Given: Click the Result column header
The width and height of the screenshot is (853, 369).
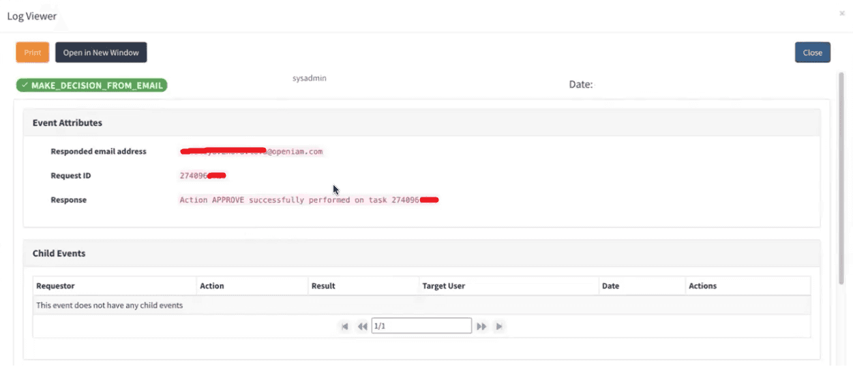Looking at the screenshot, I should [323, 286].
